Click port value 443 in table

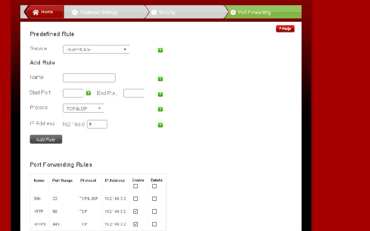coord(56,224)
